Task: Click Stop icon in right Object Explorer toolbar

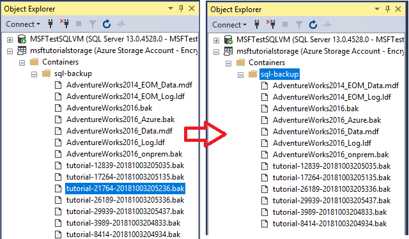Action: (285, 24)
